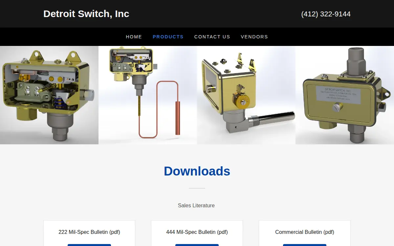Click the button under 444 Mil-Spec Bulletin
The image size is (394, 246).
(197, 245)
